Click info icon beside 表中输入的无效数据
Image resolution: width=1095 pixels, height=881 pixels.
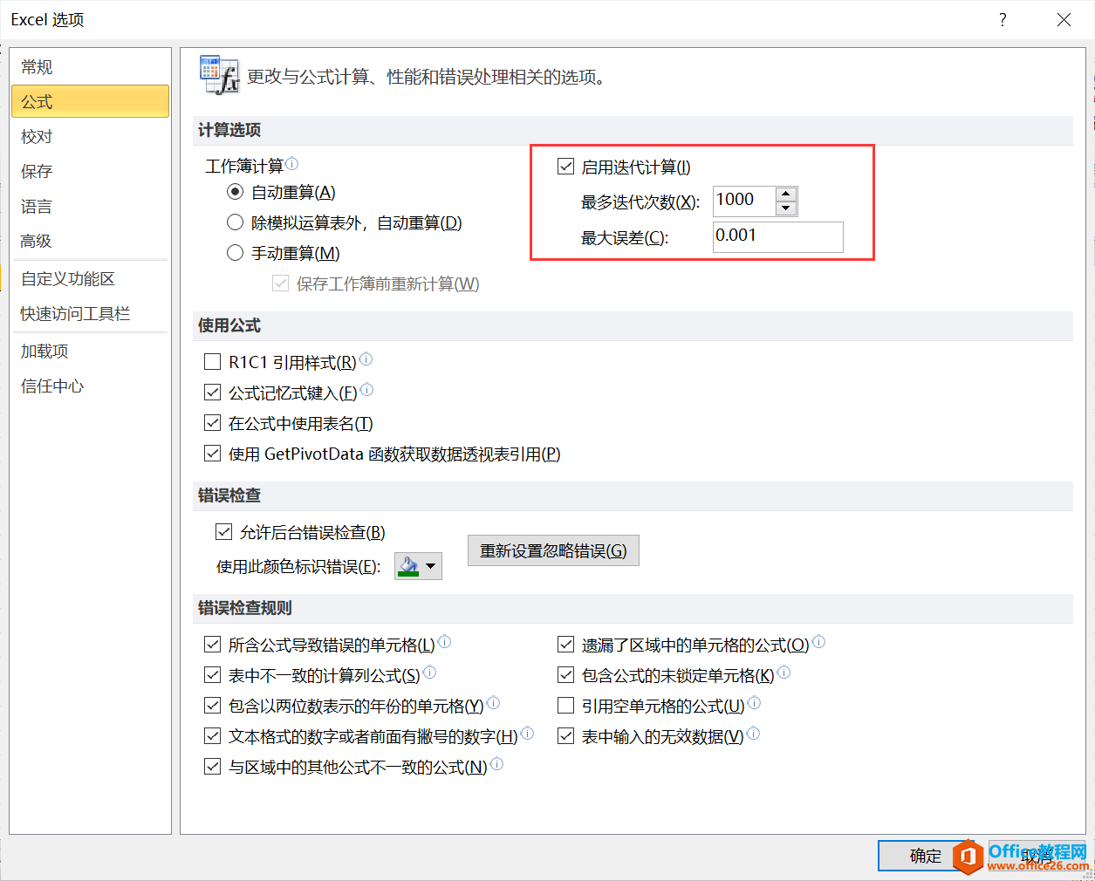point(754,734)
